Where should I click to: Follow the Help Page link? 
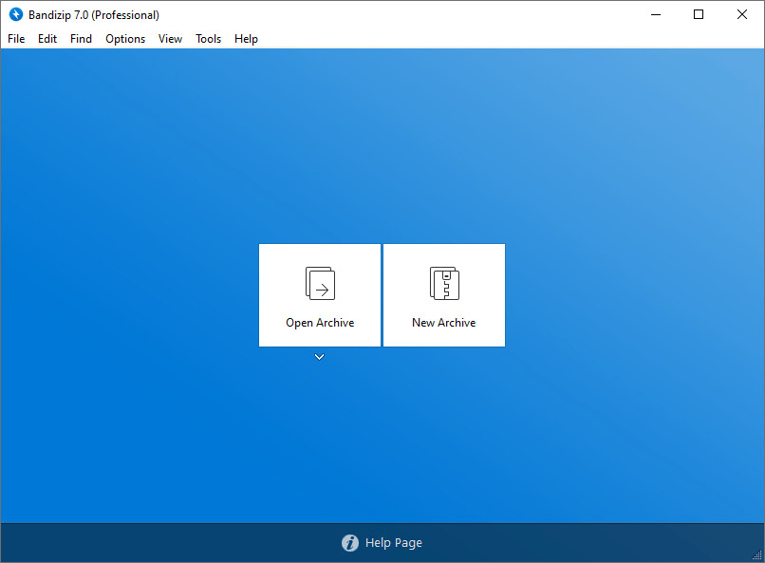[394, 542]
